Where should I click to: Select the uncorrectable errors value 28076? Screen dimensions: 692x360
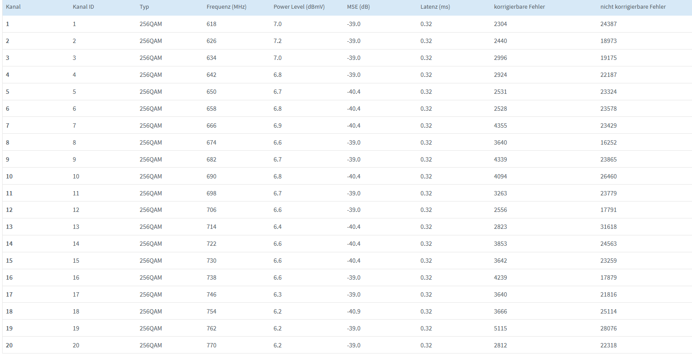pos(609,328)
